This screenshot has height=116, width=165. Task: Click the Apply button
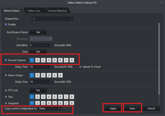point(113,109)
